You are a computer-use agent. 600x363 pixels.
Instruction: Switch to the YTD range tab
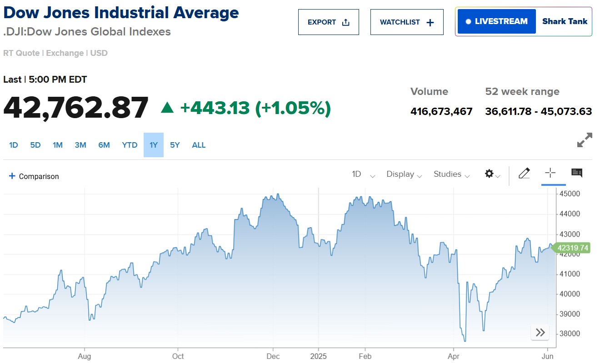[130, 145]
